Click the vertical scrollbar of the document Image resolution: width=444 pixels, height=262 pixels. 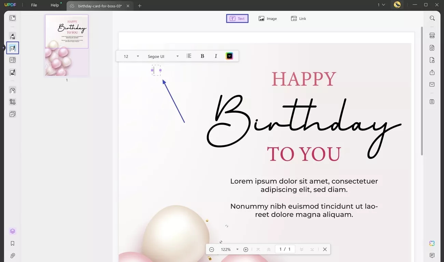pyautogui.click(x=421, y=91)
